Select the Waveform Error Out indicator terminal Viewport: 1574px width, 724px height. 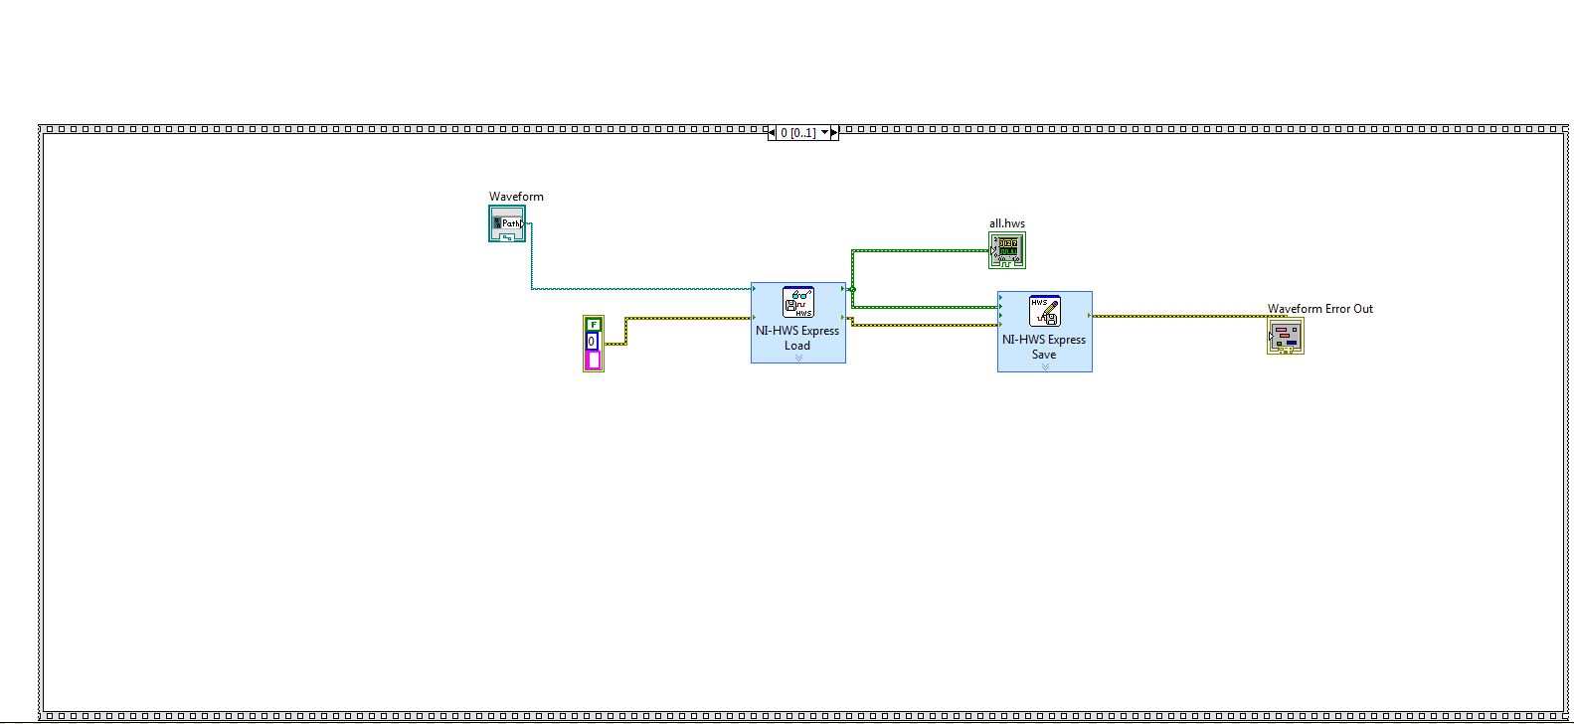[1286, 337]
